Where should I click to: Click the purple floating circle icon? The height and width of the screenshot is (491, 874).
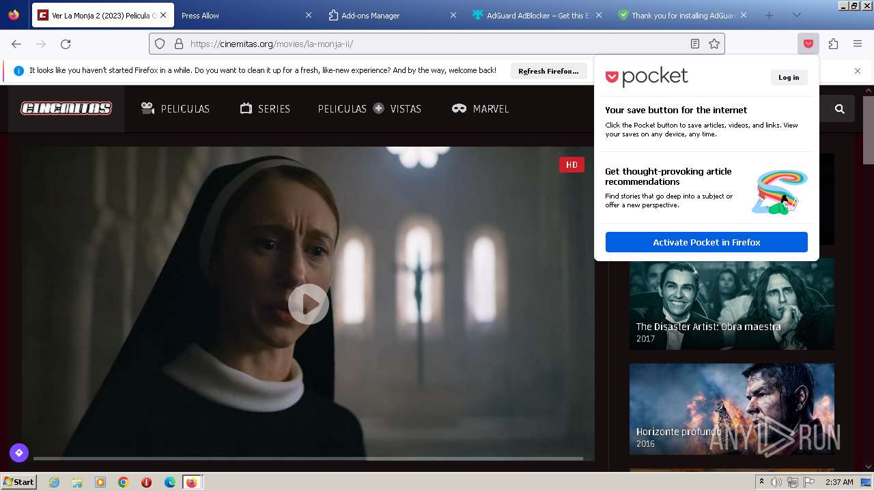click(x=19, y=453)
